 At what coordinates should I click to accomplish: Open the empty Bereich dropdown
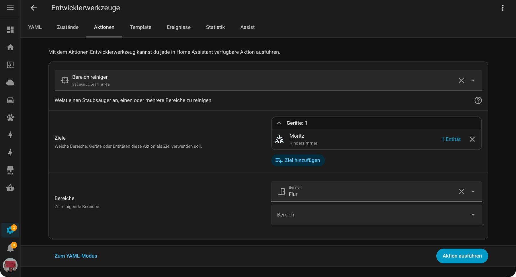[376, 215]
